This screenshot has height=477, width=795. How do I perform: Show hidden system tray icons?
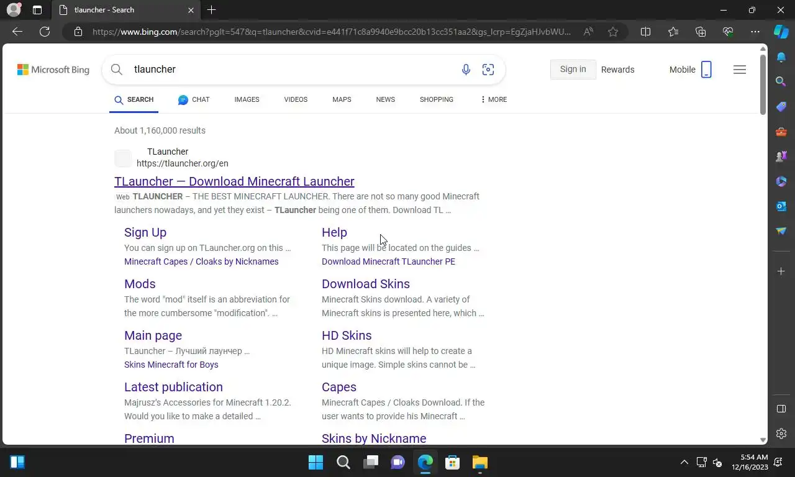click(684, 462)
